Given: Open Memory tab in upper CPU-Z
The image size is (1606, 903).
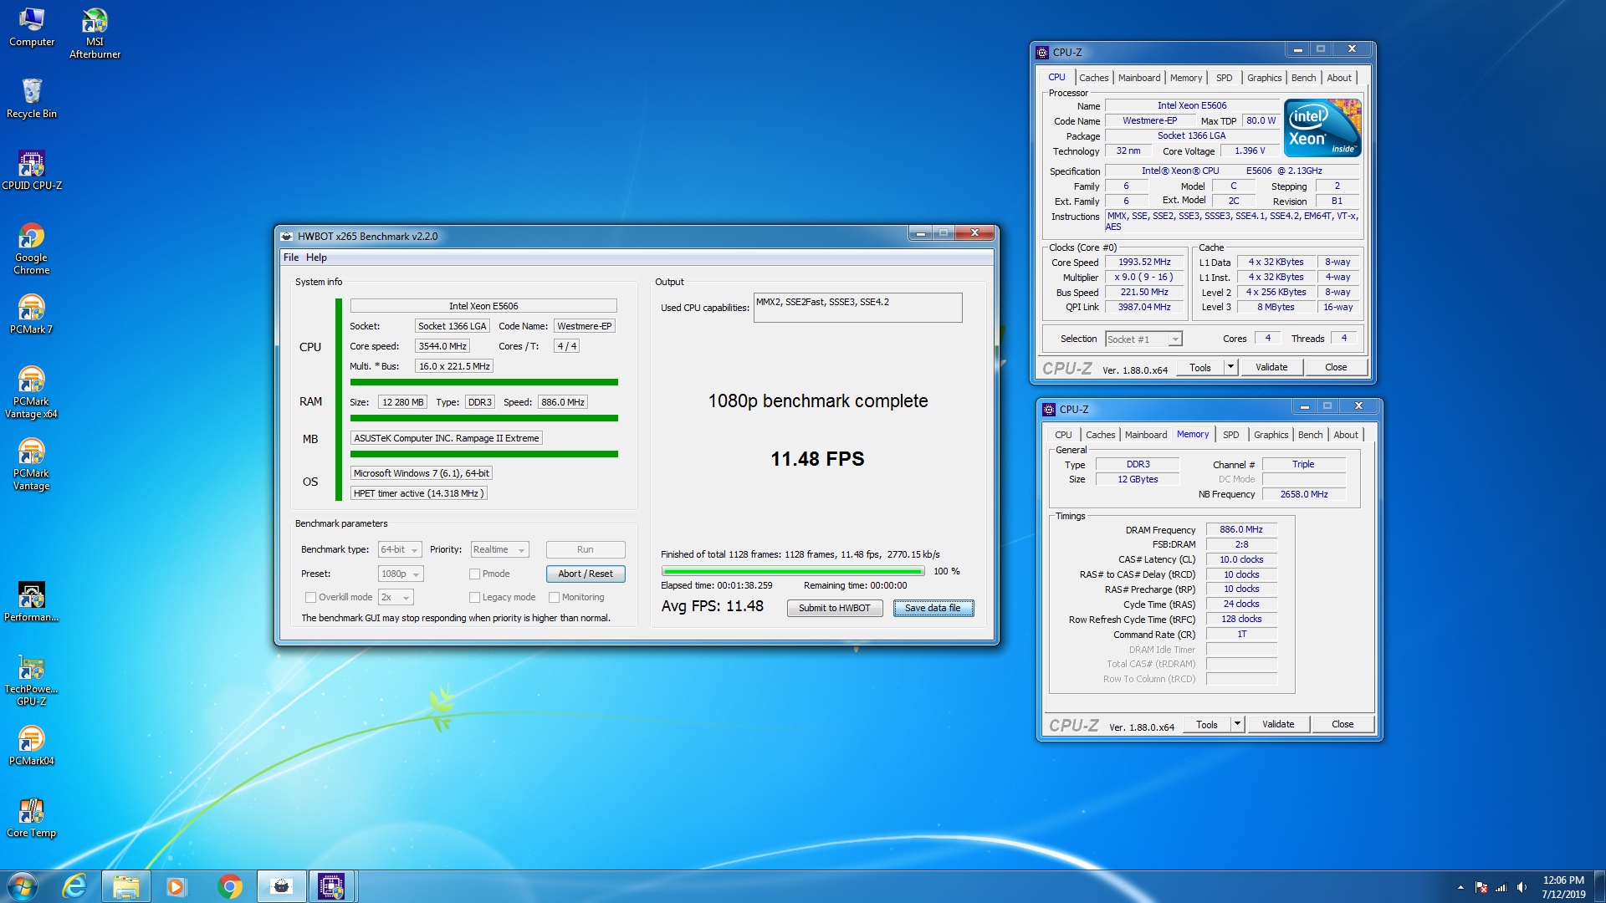Looking at the screenshot, I should pos(1186,78).
